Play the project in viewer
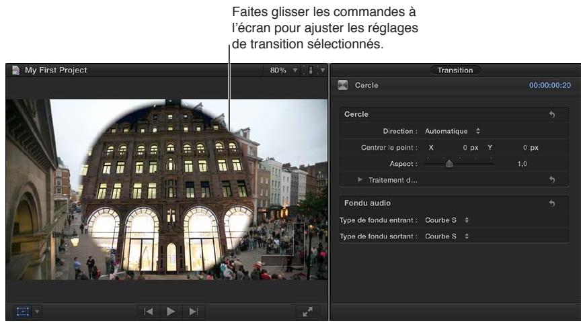 (171, 312)
